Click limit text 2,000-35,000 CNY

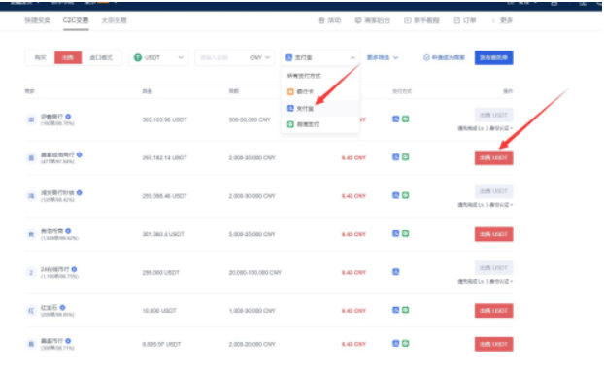pos(252,158)
